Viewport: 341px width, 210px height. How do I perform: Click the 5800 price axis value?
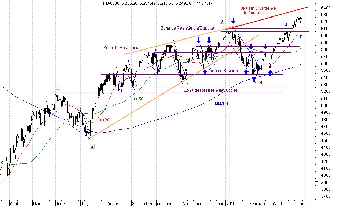pos(326,49)
